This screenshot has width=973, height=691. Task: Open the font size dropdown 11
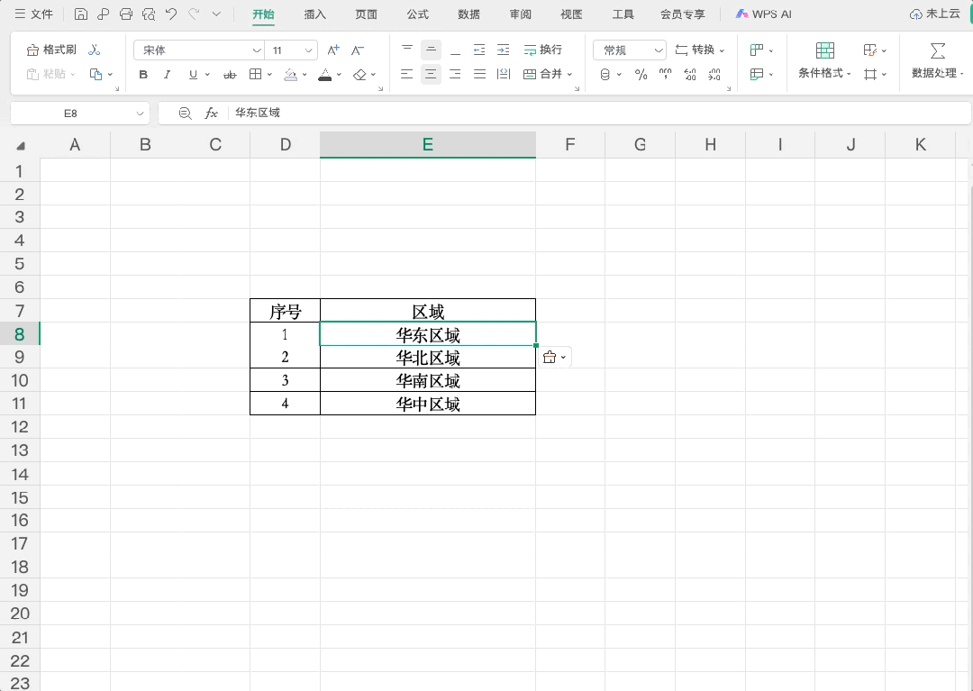pos(291,50)
